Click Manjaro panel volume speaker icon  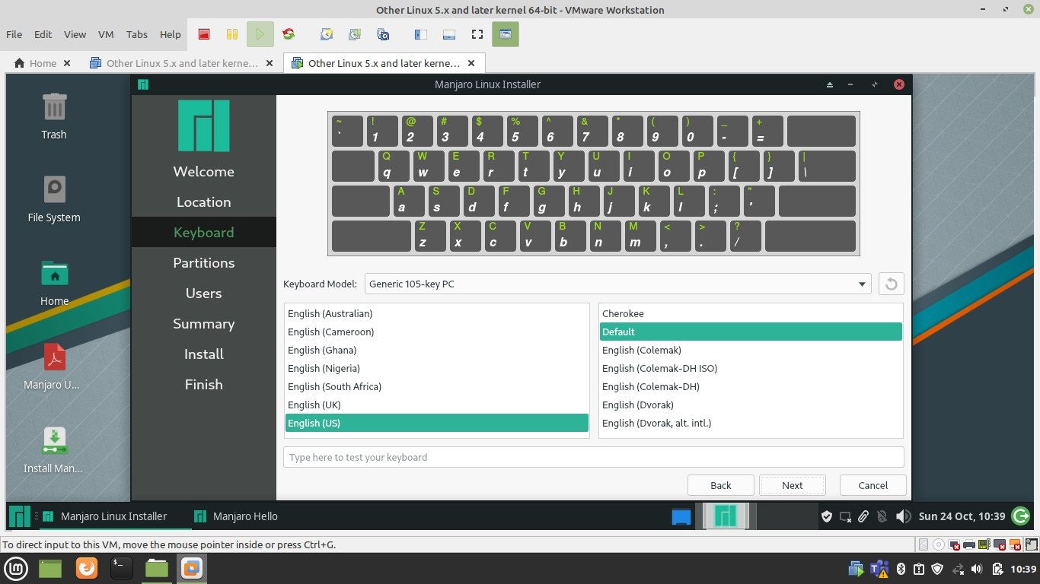[x=904, y=516]
